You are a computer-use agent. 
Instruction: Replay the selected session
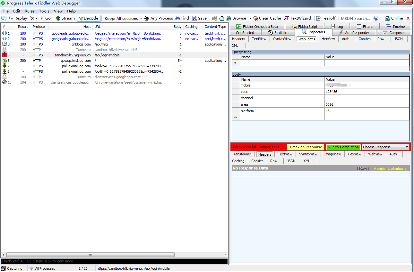18,18
